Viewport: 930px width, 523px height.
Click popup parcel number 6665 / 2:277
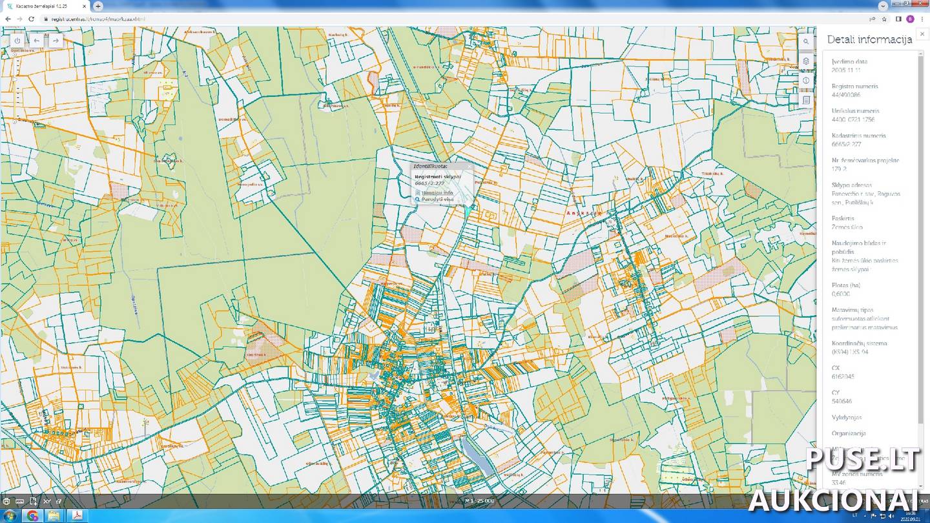point(429,183)
